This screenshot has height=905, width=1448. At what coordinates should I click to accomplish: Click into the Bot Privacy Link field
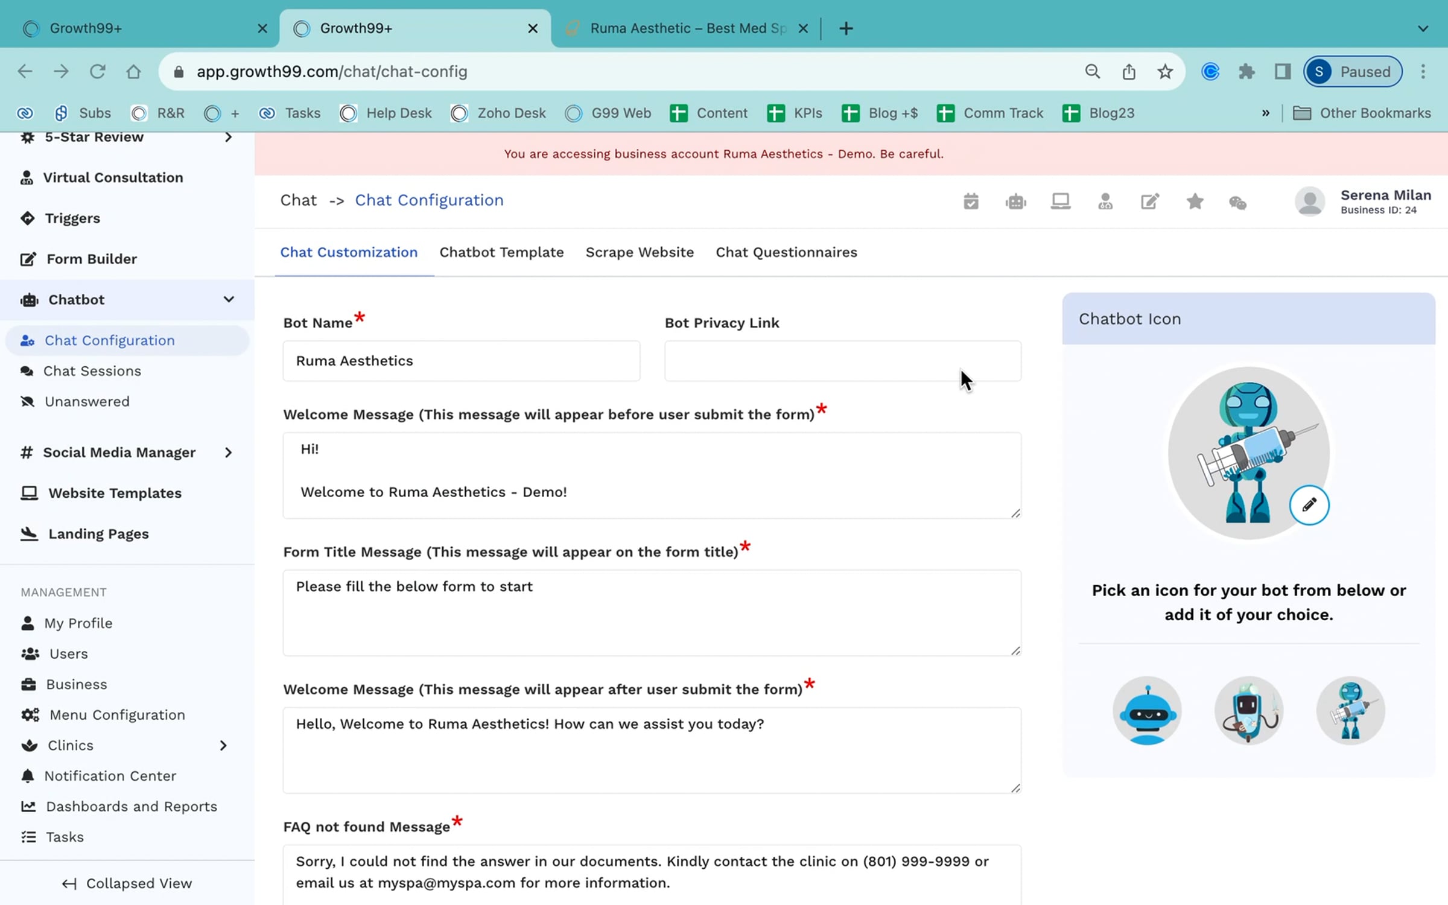click(843, 361)
